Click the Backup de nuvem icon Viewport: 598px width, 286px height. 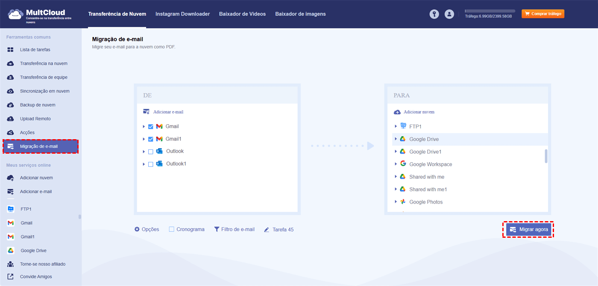(x=11, y=105)
